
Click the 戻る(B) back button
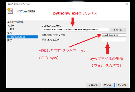[x=93, y=85]
